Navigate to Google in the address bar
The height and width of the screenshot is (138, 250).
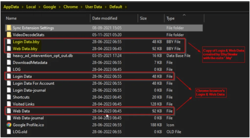(49, 7)
